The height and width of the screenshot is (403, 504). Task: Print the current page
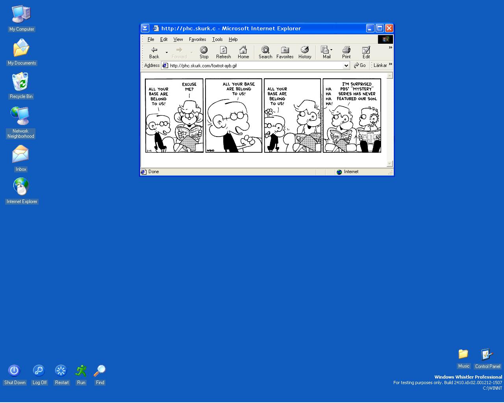(346, 52)
